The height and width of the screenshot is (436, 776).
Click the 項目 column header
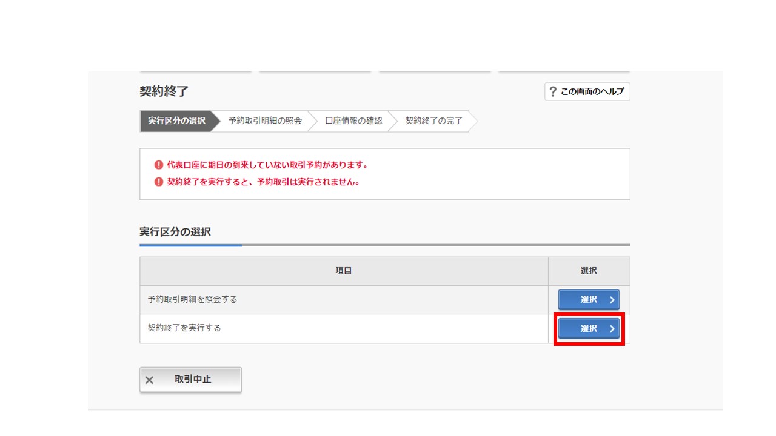point(344,271)
